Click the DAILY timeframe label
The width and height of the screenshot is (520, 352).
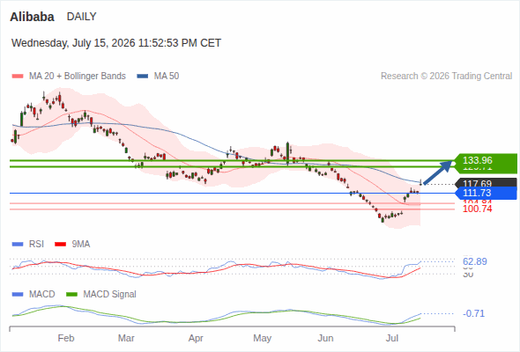[x=82, y=17]
